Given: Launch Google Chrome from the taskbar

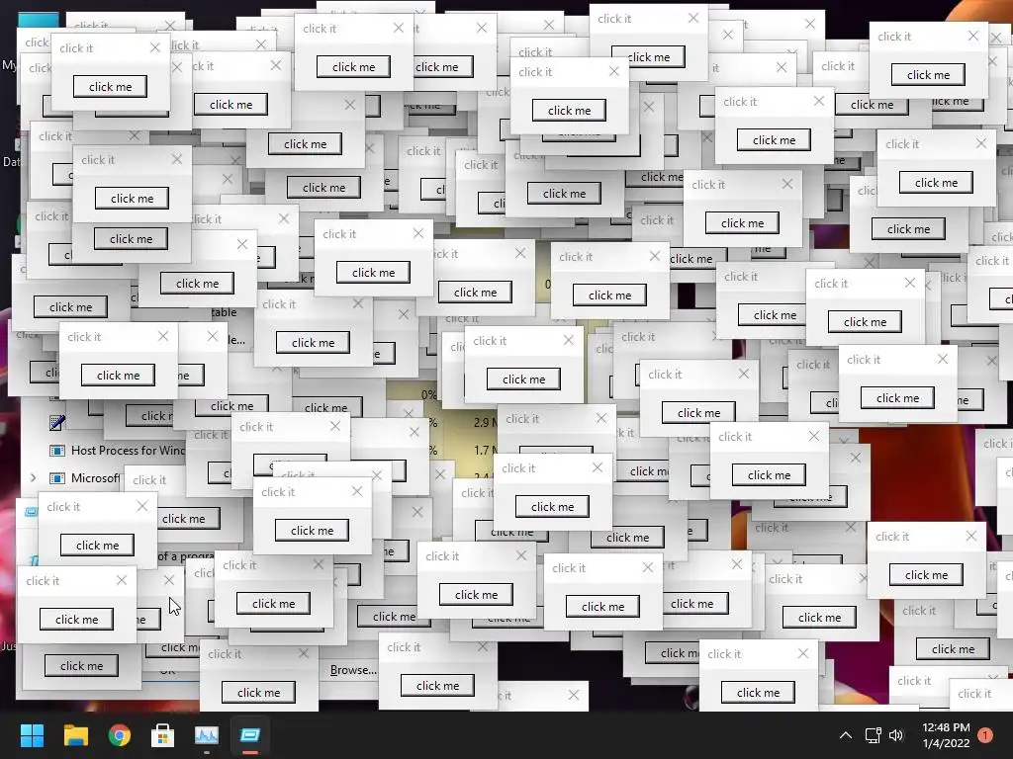Looking at the screenshot, I should 120,735.
